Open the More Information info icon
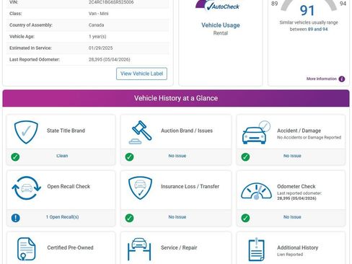This screenshot has width=352, height=264. click(342, 79)
